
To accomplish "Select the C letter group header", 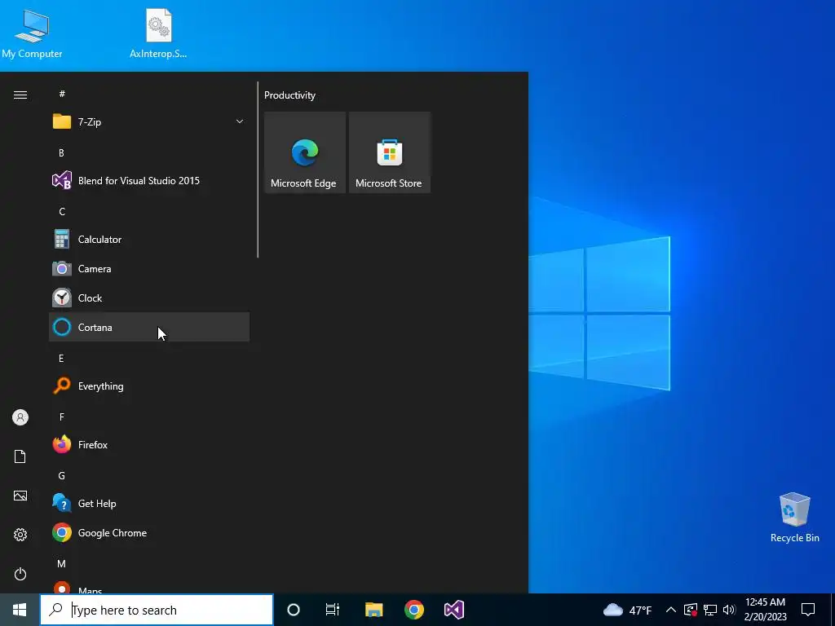I will click(x=62, y=212).
